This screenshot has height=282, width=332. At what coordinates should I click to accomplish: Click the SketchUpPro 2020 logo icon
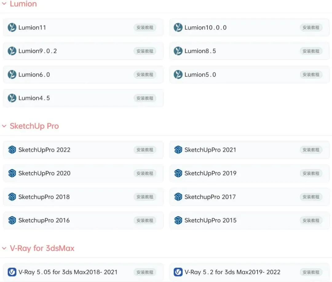pos(12,173)
